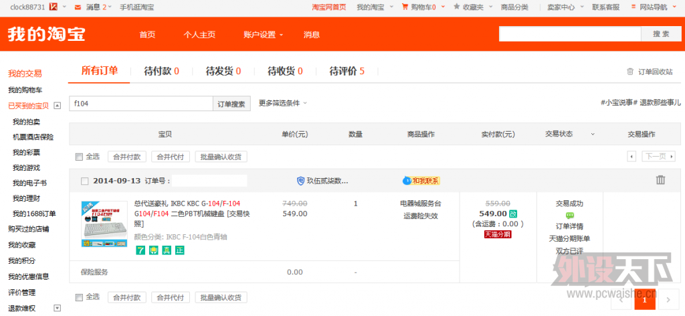Open the 交易状态 column dropdown
685x316 pixels.
593,134
